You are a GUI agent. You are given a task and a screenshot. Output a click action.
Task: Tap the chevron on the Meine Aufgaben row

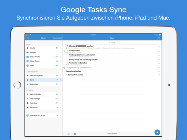(60, 75)
